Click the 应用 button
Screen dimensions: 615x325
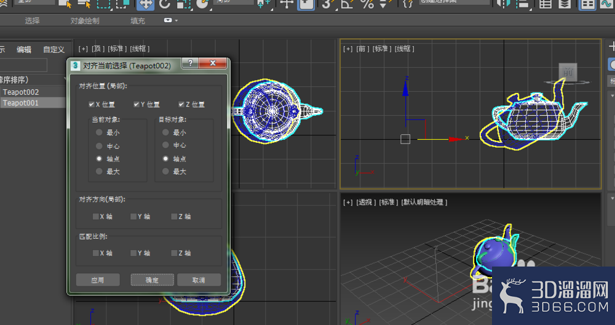coord(98,280)
